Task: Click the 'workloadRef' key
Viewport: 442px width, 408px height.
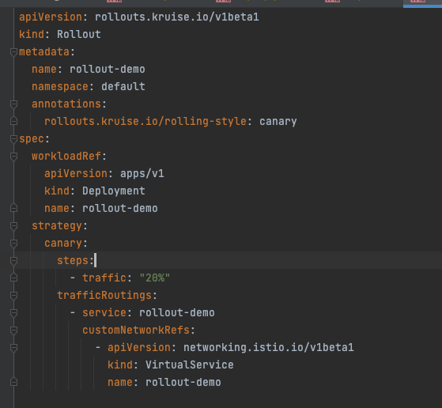Action: [x=66, y=157]
